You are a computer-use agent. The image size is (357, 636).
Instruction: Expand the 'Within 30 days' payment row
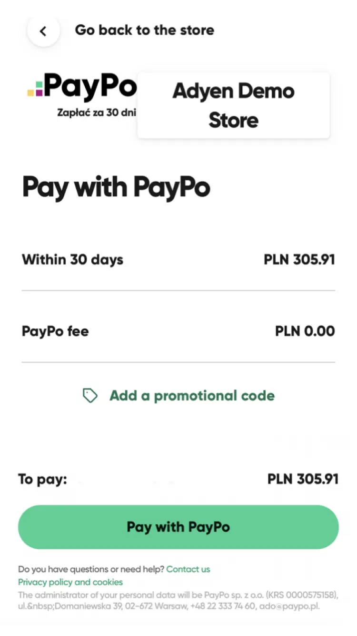(x=178, y=259)
